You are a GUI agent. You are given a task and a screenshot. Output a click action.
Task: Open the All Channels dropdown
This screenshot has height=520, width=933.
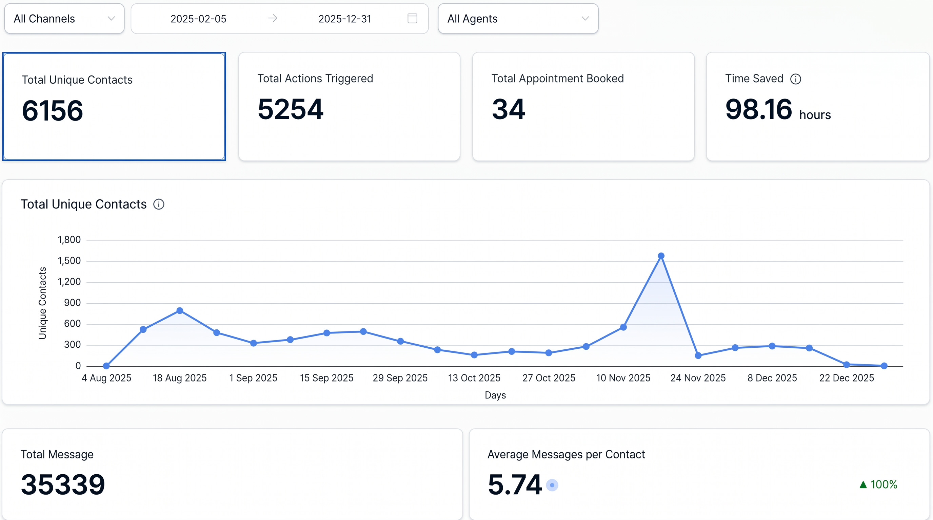(x=64, y=18)
